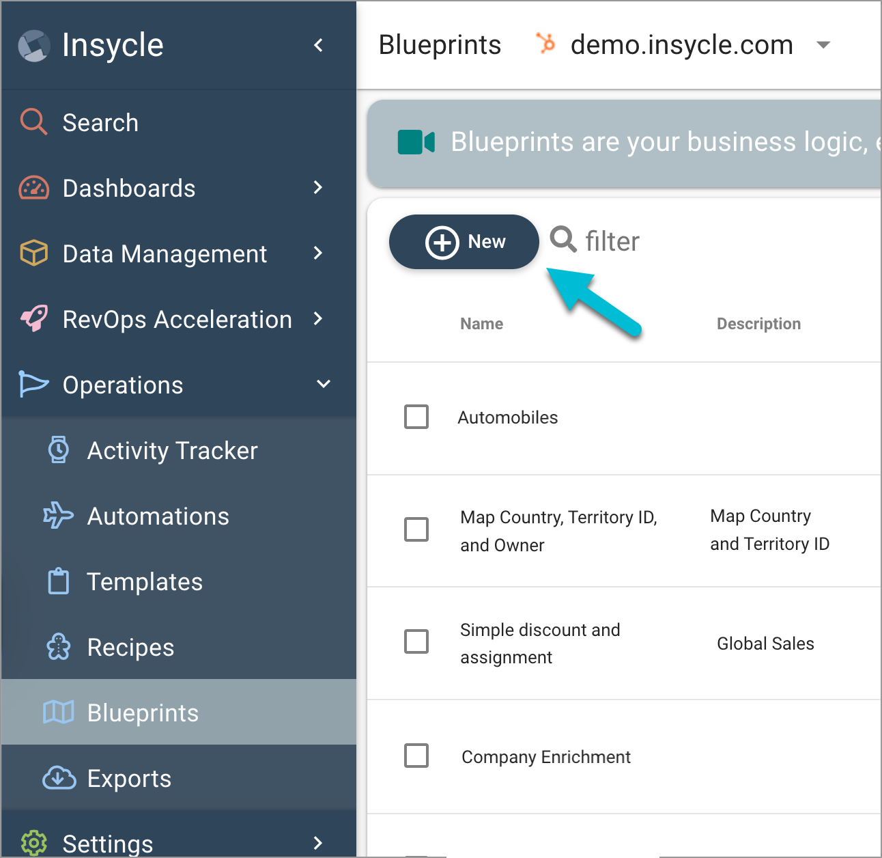Click the Activity Tracker watch icon
This screenshot has height=858, width=882.
tap(59, 449)
